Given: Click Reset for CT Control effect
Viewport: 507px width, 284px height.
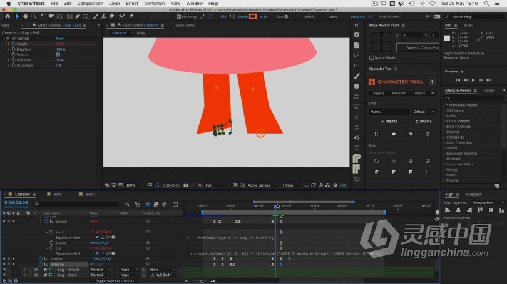Looking at the screenshot, I should (60, 38).
